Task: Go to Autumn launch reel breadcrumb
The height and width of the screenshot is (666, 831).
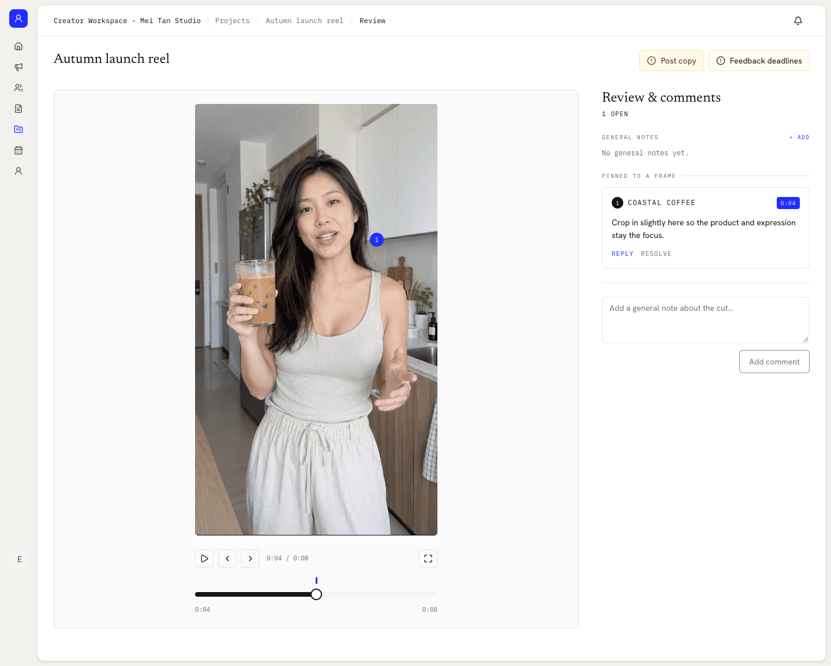Action: (305, 21)
